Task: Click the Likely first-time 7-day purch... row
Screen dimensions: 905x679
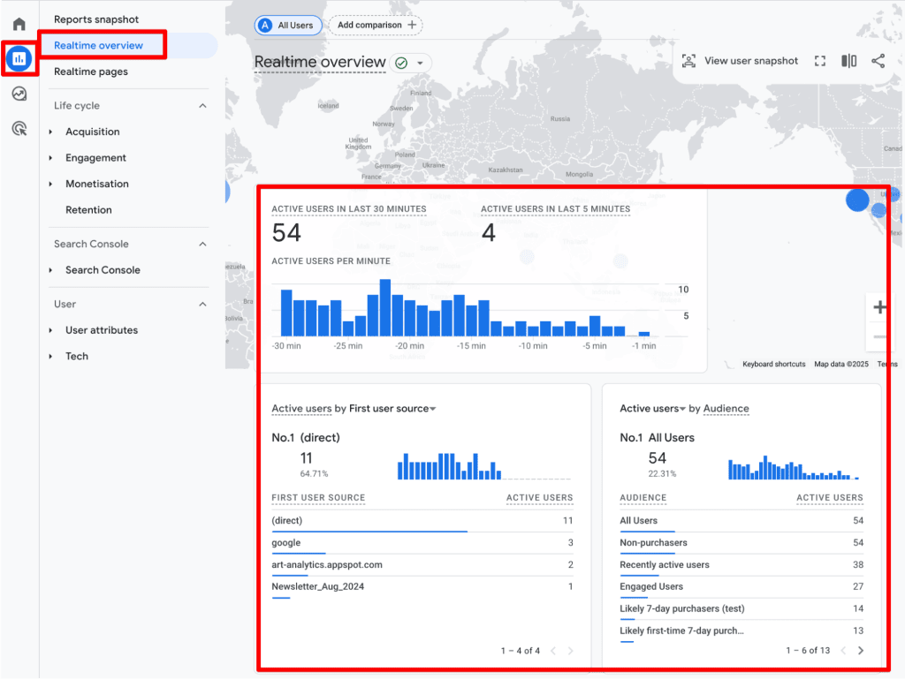Action: click(741, 630)
